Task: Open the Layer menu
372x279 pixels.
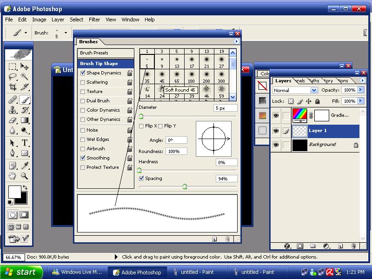Action: [58, 20]
